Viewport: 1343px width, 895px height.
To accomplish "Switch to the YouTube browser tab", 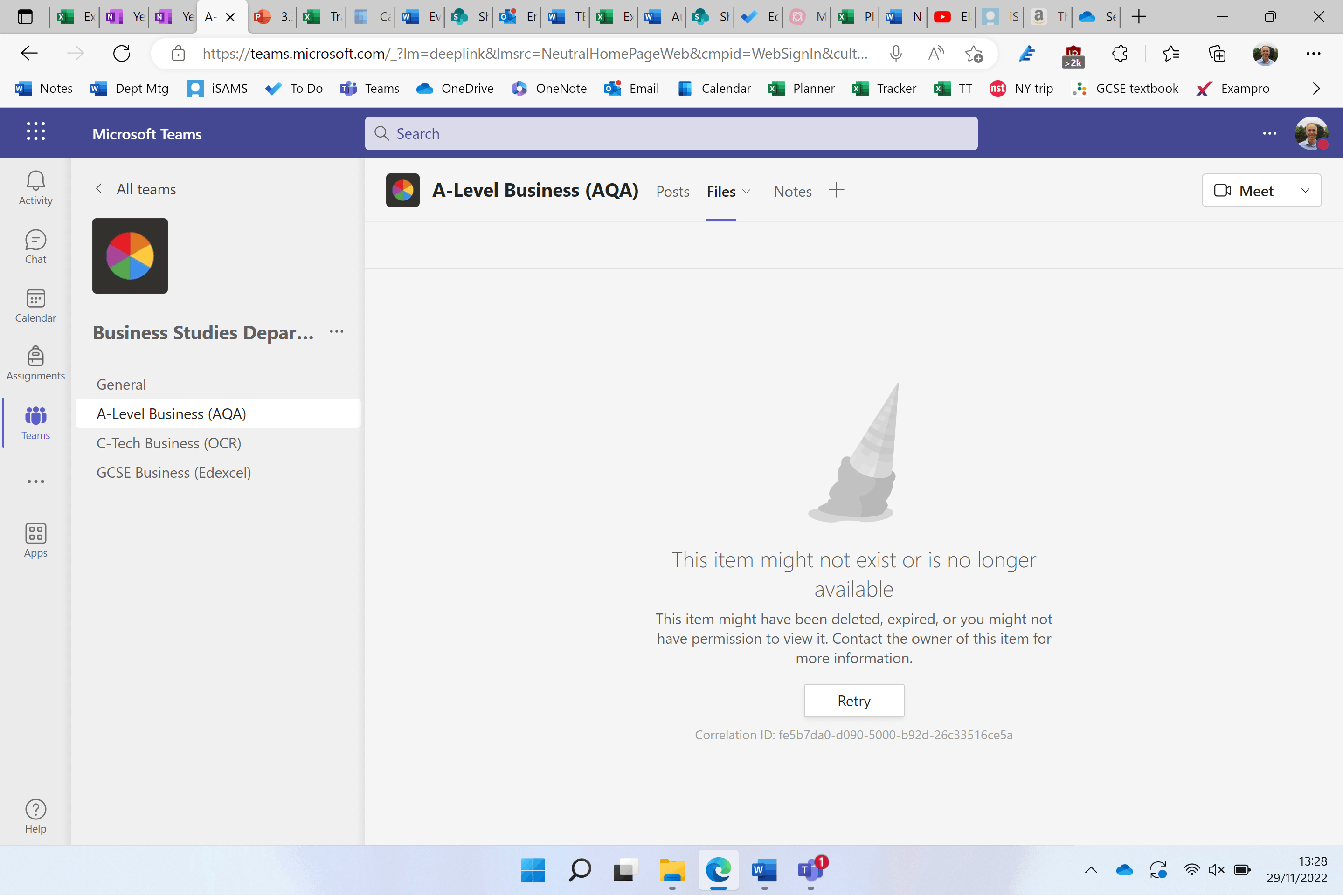I will (952, 17).
